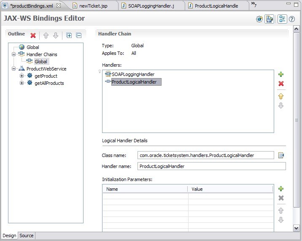
Task: Switch to Design view tab
Action: coord(9,236)
